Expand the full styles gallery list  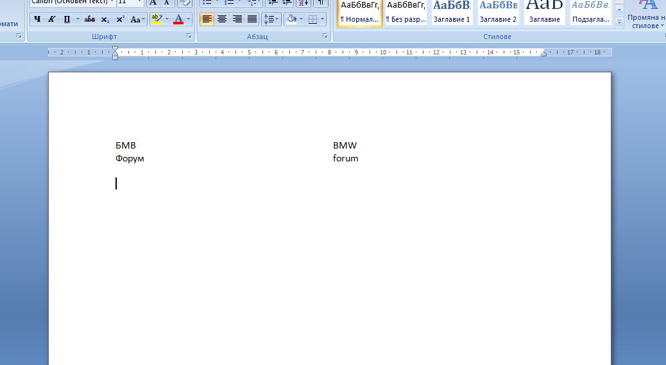point(619,22)
